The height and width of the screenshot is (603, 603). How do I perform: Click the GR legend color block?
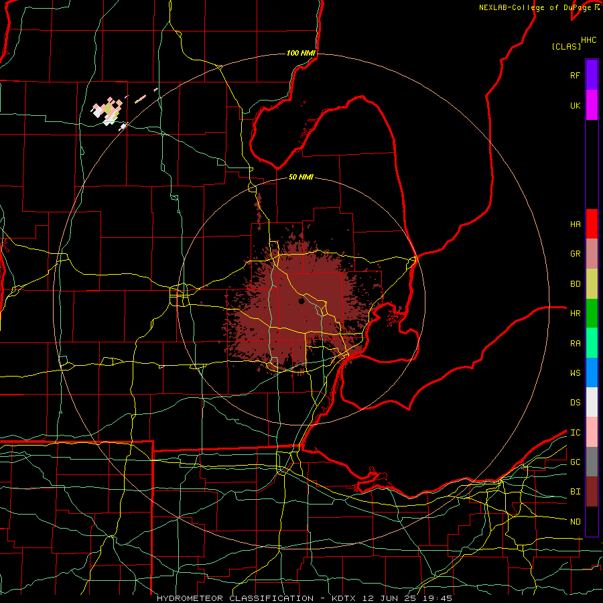[x=592, y=254]
